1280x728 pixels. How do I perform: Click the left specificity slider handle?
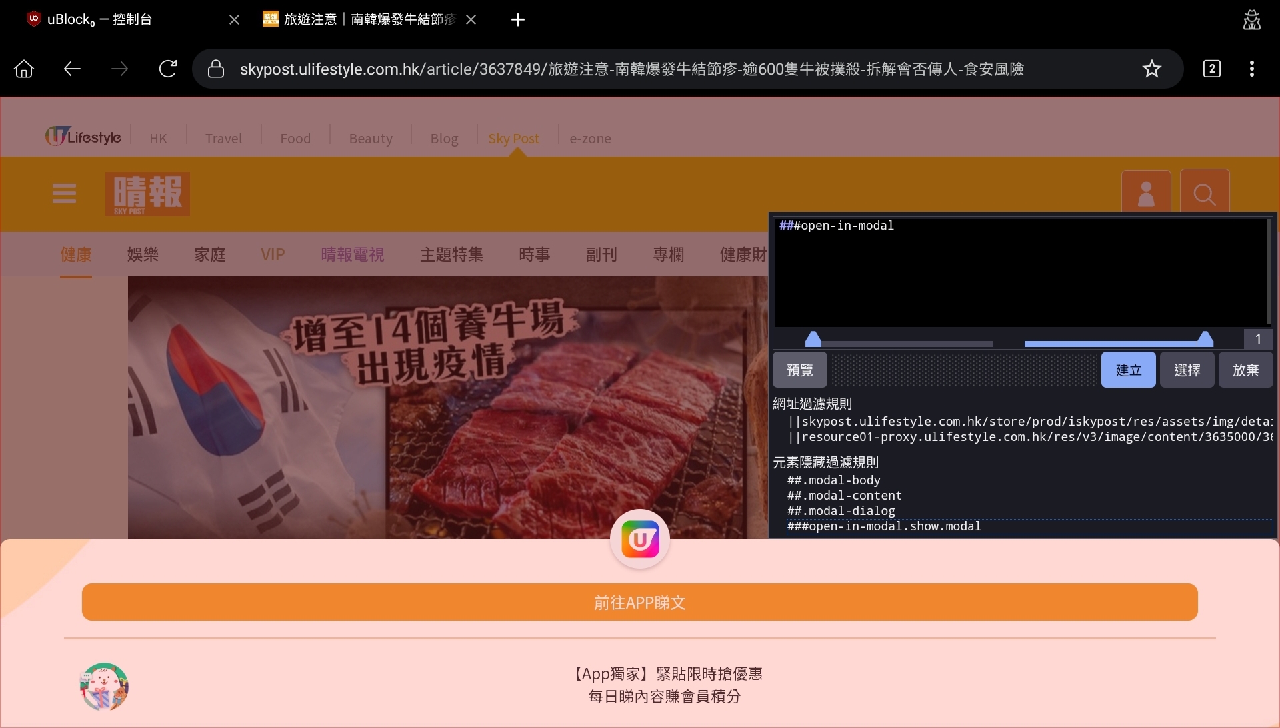tap(815, 338)
